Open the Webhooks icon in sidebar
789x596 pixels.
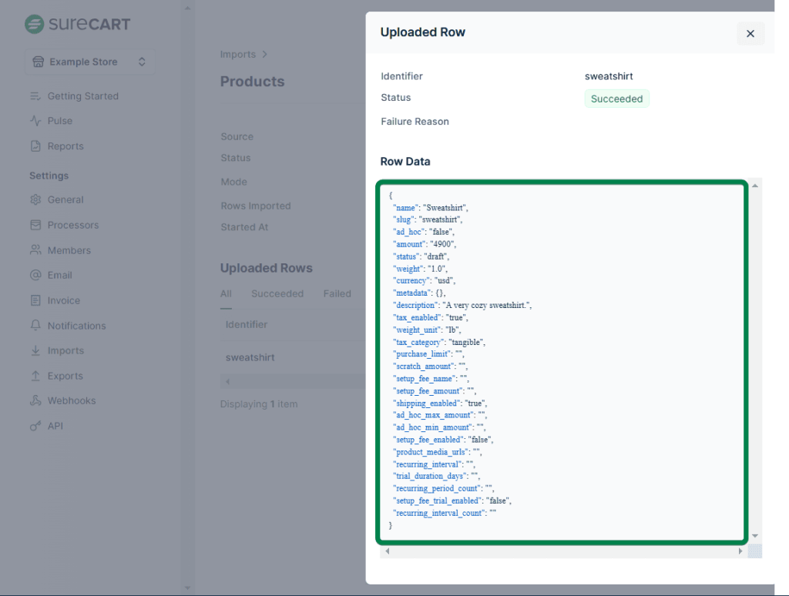[35, 400]
